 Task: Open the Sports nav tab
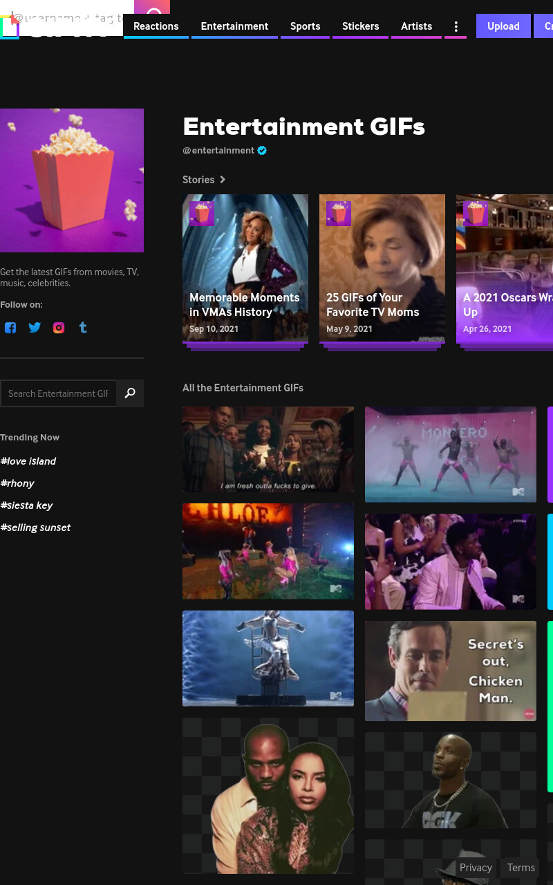pos(305,26)
